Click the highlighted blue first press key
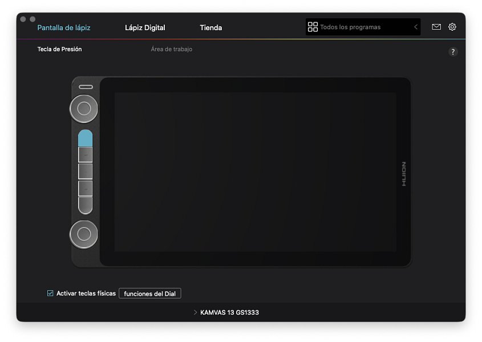 [85, 138]
